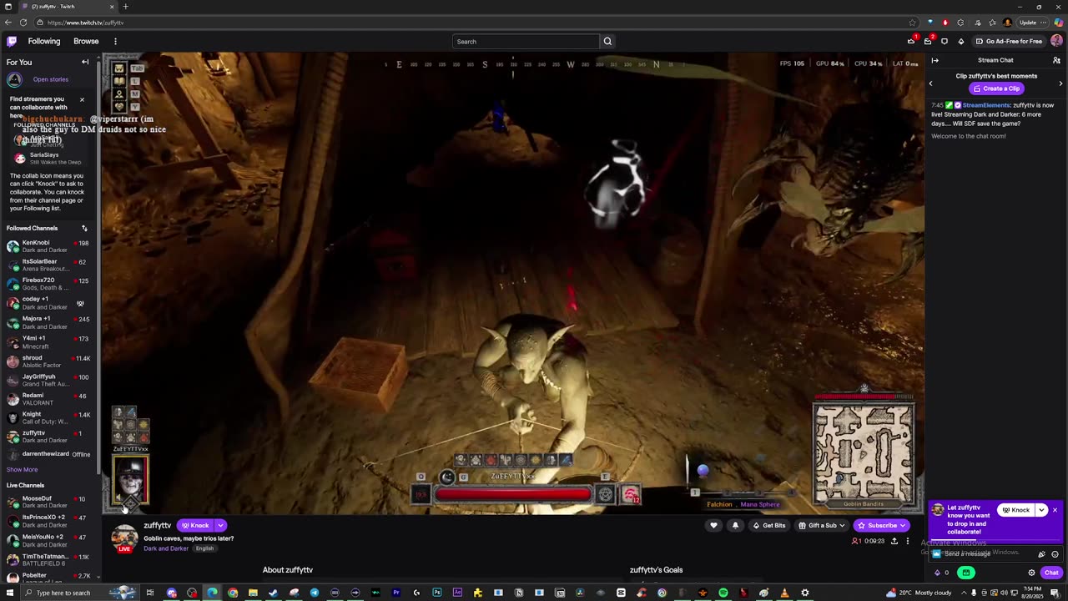Open the Following tab
The height and width of the screenshot is (601, 1068).
pyautogui.click(x=44, y=41)
